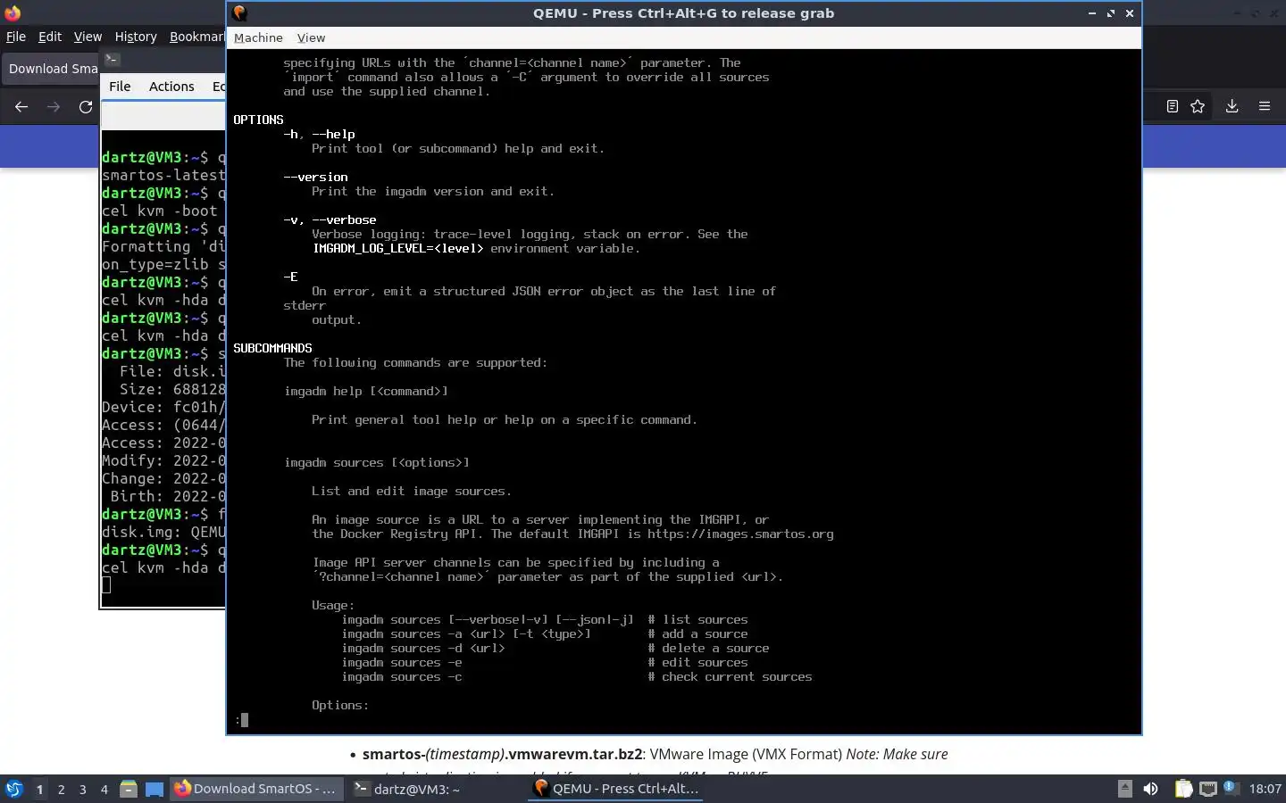1286x803 pixels.
Task: Switch to workspace 3
Action: (x=82, y=789)
